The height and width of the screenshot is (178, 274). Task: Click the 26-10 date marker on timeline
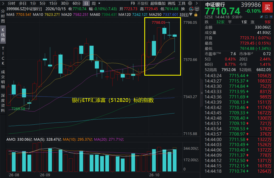(x=154, y=175)
